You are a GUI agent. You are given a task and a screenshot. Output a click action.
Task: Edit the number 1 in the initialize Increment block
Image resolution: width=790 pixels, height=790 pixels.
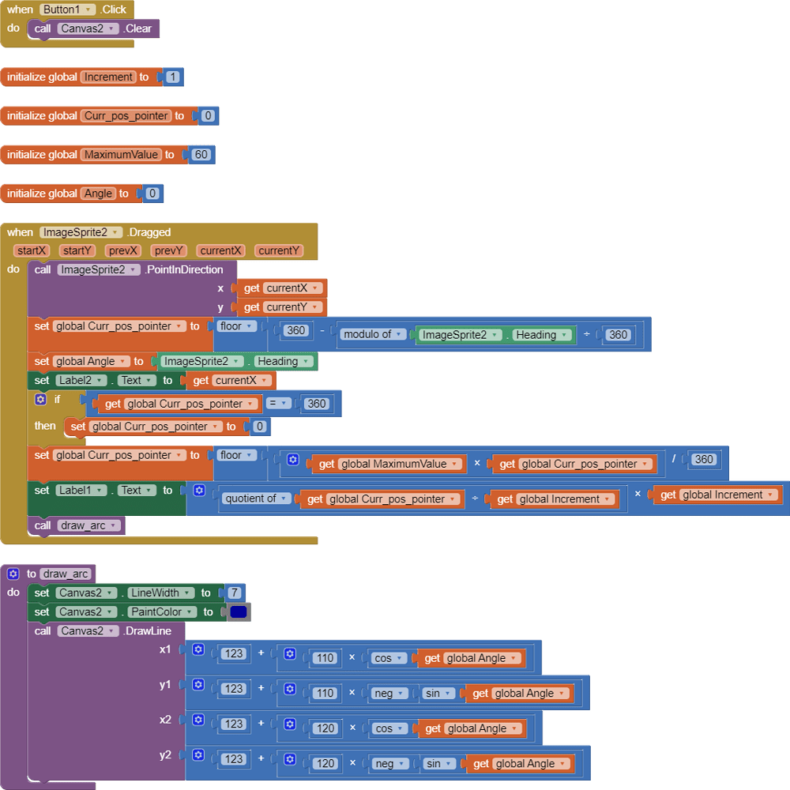173,77
